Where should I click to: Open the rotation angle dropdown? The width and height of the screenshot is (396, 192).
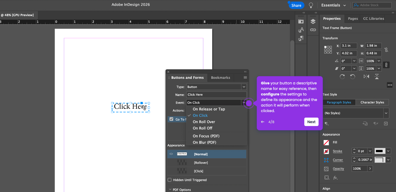pyautogui.click(x=355, y=61)
